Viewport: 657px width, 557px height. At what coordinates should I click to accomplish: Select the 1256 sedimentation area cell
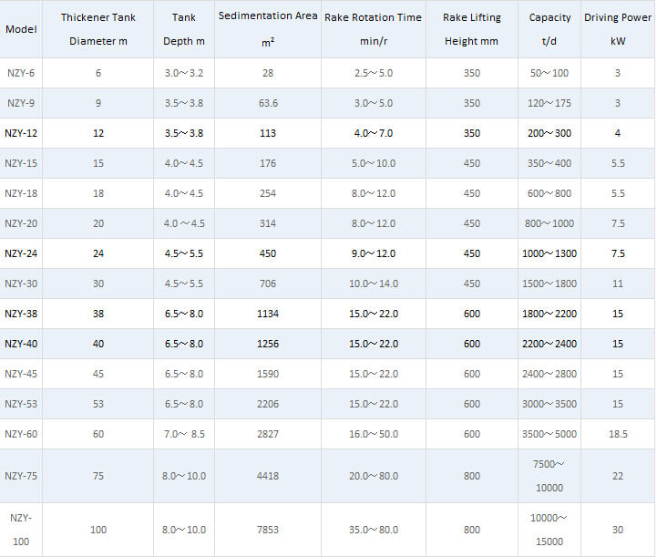[268, 344]
